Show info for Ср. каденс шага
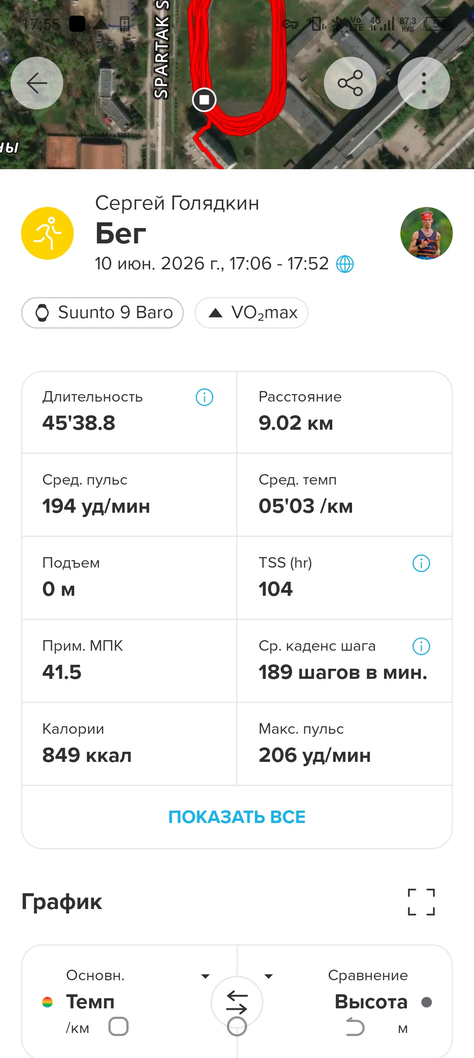The height and width of the screenshot is (1058, 474). point(421,646)
